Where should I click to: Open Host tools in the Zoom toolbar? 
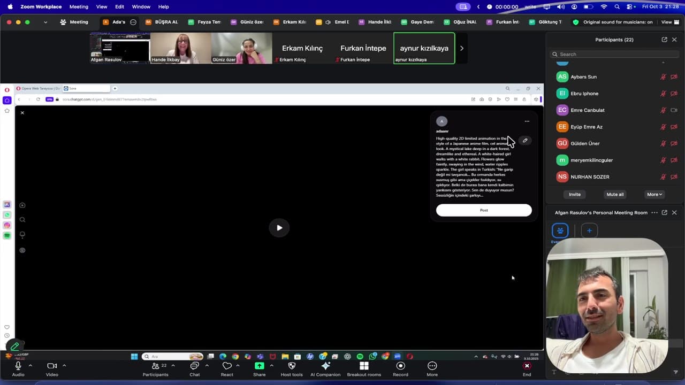click(292, 368)
